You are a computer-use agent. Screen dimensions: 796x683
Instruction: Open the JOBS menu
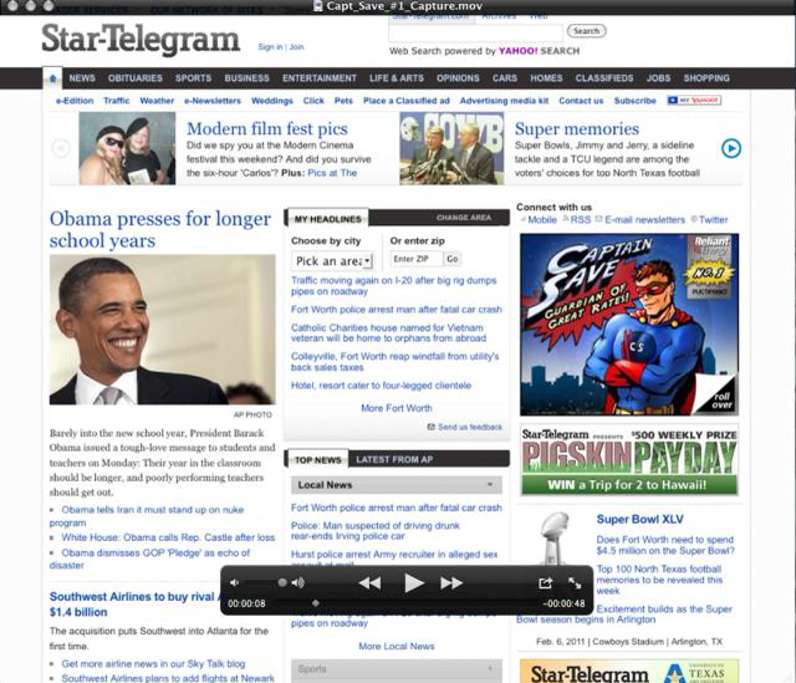[658, 78]
